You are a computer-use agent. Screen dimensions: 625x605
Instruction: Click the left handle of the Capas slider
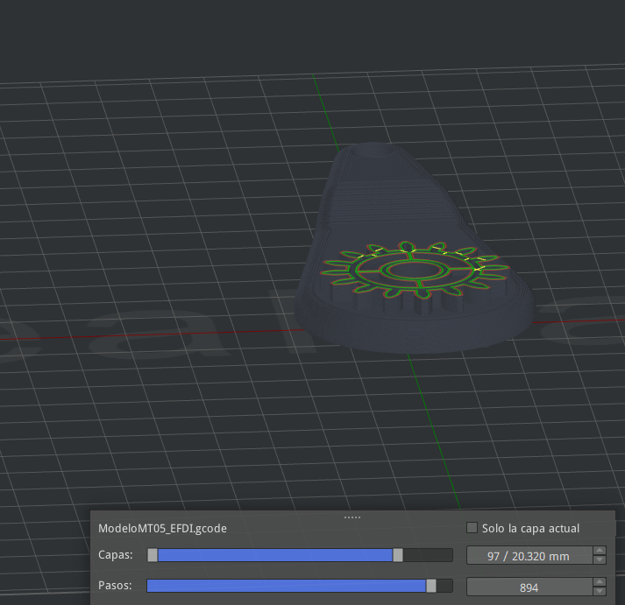(x=153, y=555)
